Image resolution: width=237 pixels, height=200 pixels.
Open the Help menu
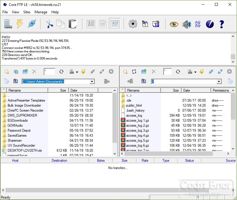pos(55,12)
